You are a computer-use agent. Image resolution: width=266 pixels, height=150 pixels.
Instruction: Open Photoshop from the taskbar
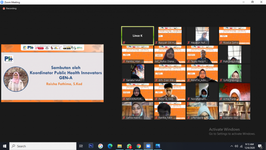click(91, 146)
